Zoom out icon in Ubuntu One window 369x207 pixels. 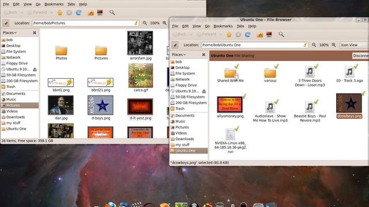coord(314,45)
